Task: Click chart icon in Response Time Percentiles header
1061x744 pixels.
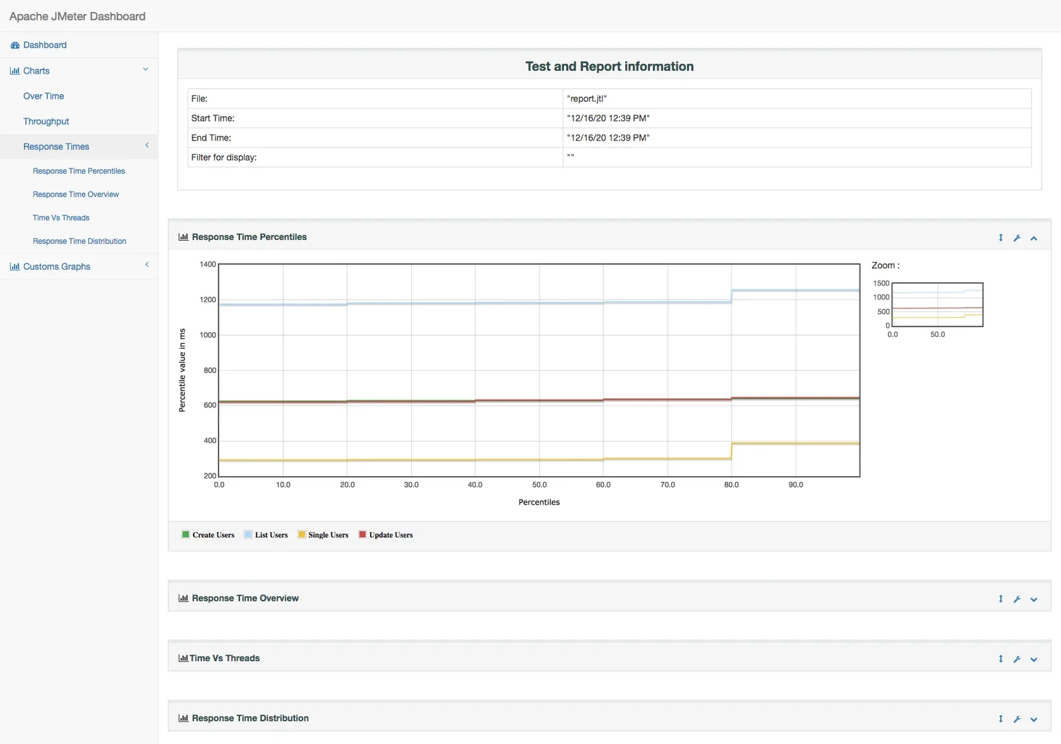Action: click(x=183, y=237)
